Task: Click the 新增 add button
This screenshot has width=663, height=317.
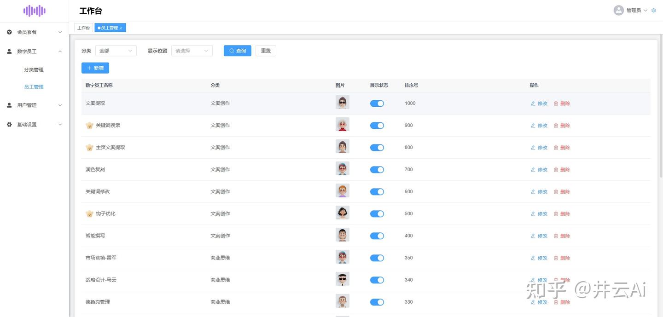Action: point(95,68)
